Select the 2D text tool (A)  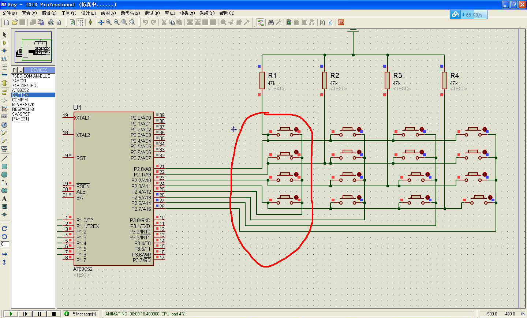coord(4,199)
